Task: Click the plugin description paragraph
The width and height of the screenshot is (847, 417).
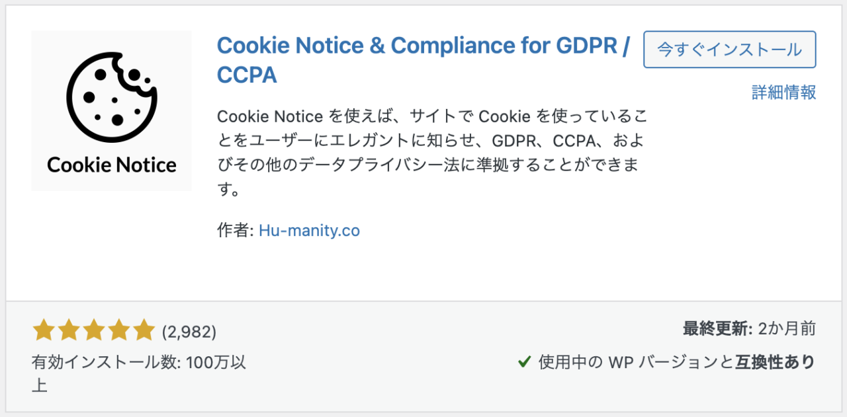Action: pos(431,153)
